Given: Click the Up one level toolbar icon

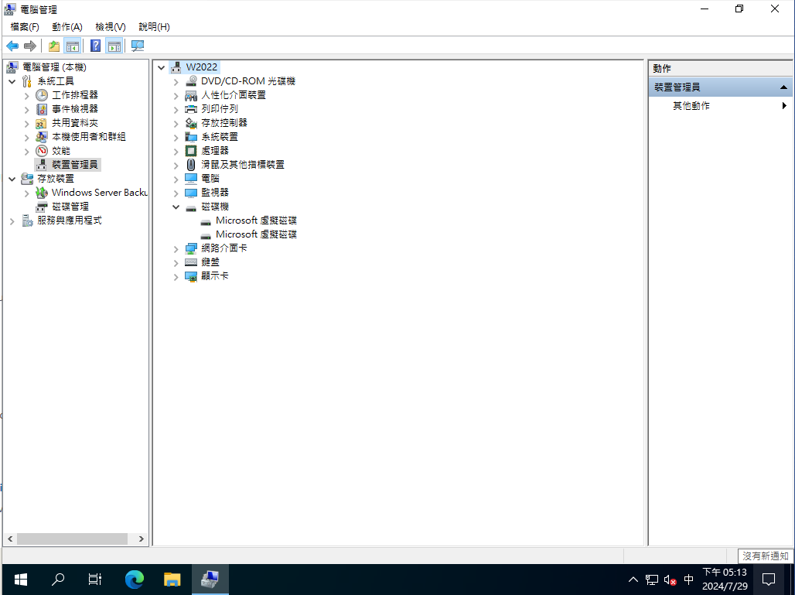Looking at the screenshot, I should click(53, 46).
